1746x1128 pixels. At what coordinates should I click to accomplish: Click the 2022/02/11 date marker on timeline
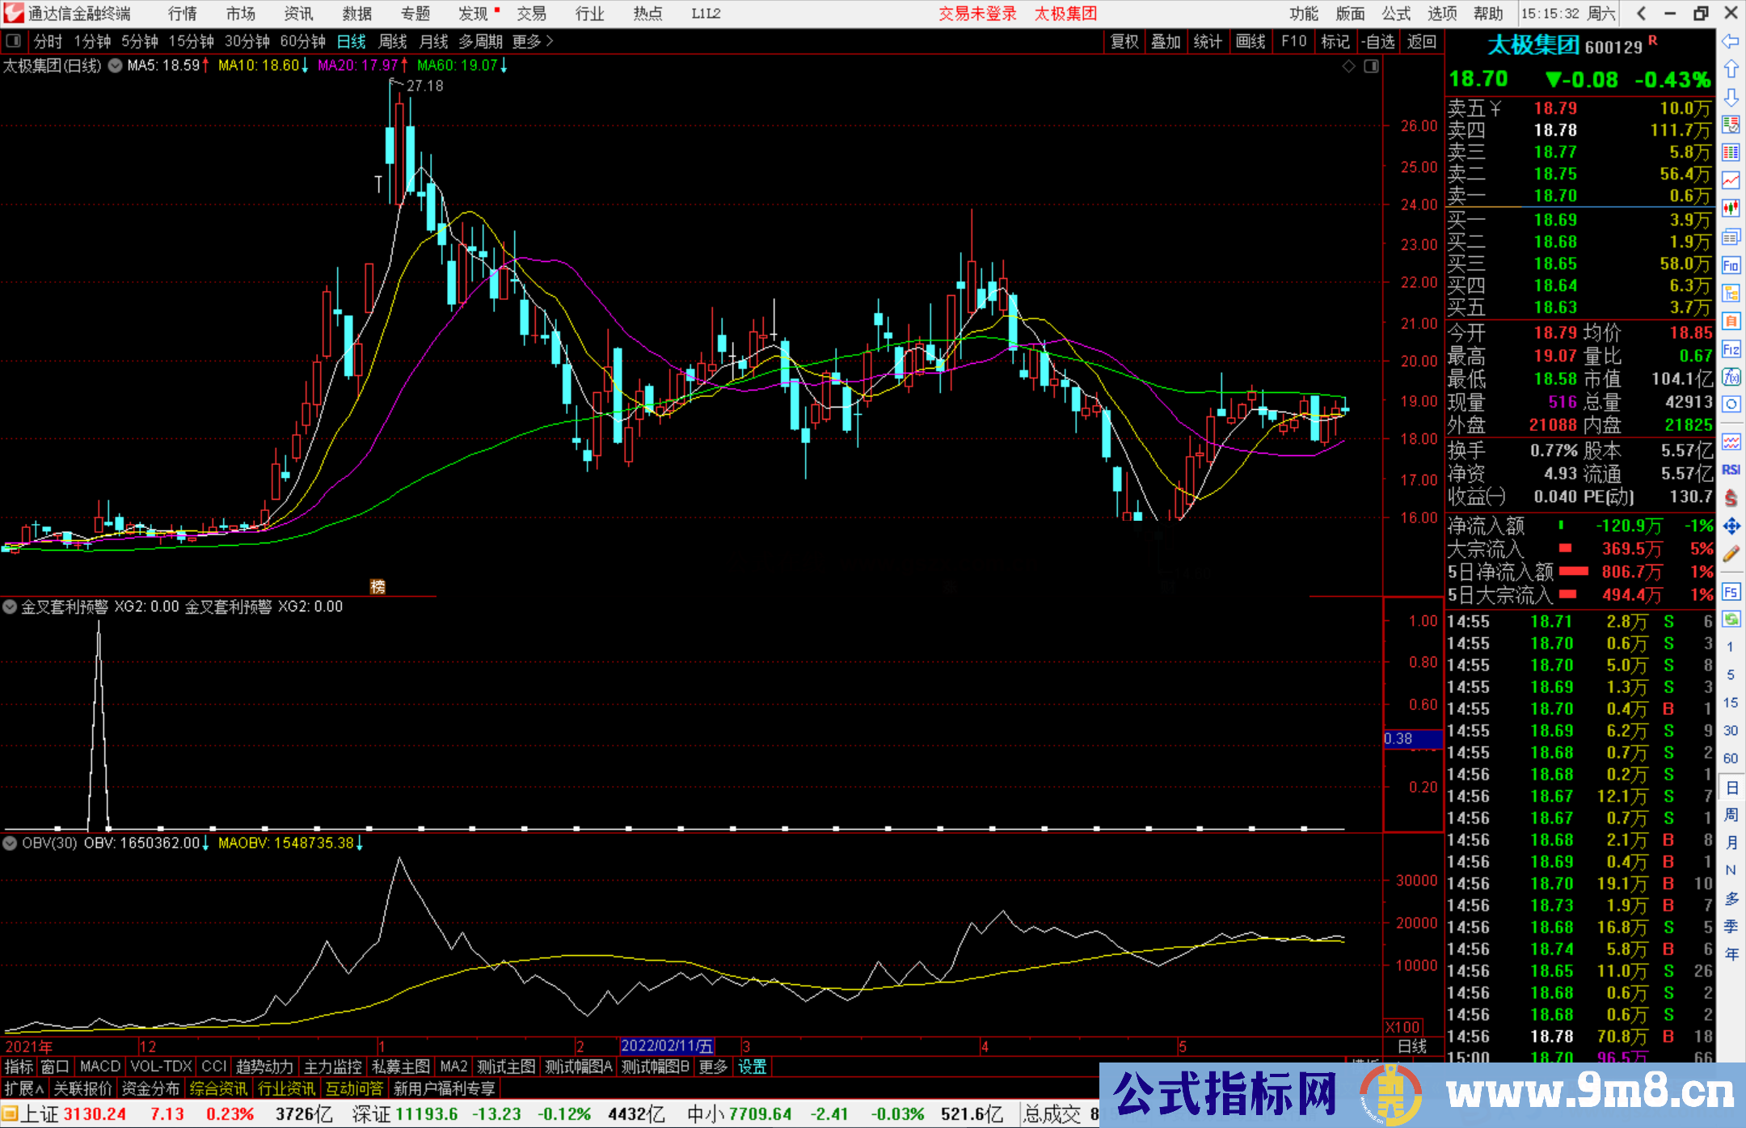[667, 1046]
